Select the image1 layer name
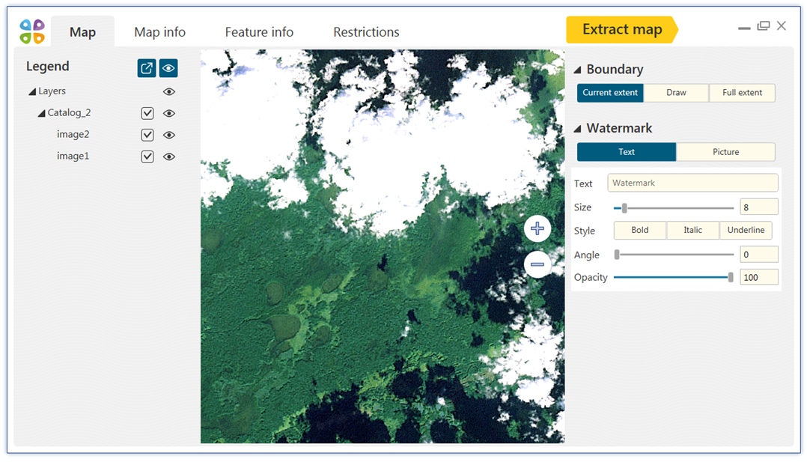The width and height of the screenshot is (807, 462). point(73,156)
